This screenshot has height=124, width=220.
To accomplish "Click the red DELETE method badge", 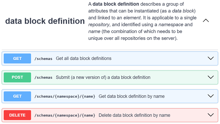I will coord(17,115).
